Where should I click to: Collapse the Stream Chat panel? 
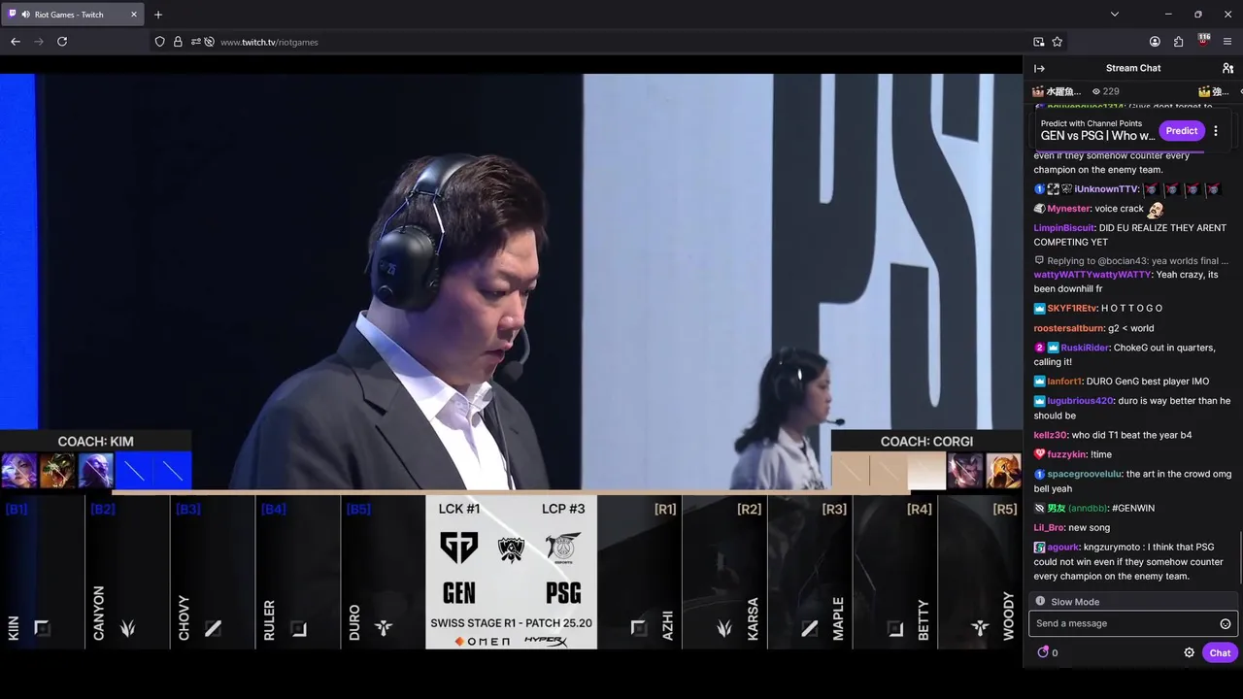pyautogui.click(x=1039, y=68)
